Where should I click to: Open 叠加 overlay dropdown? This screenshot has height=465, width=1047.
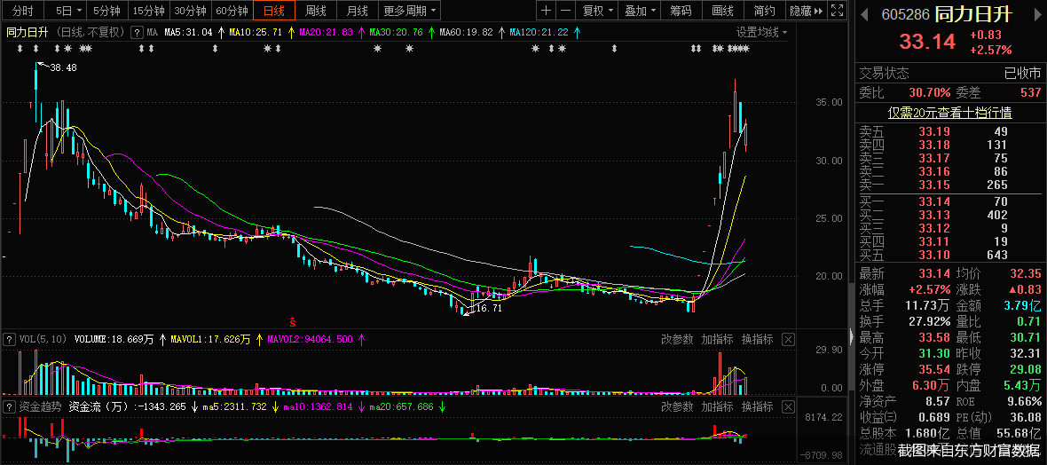[640, 11]
